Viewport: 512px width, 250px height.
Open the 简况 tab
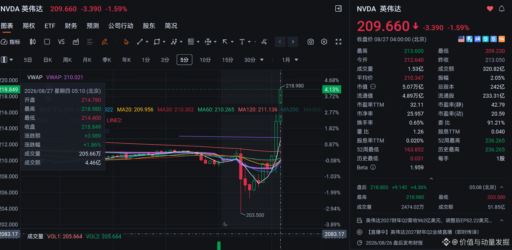click(171, 26)
